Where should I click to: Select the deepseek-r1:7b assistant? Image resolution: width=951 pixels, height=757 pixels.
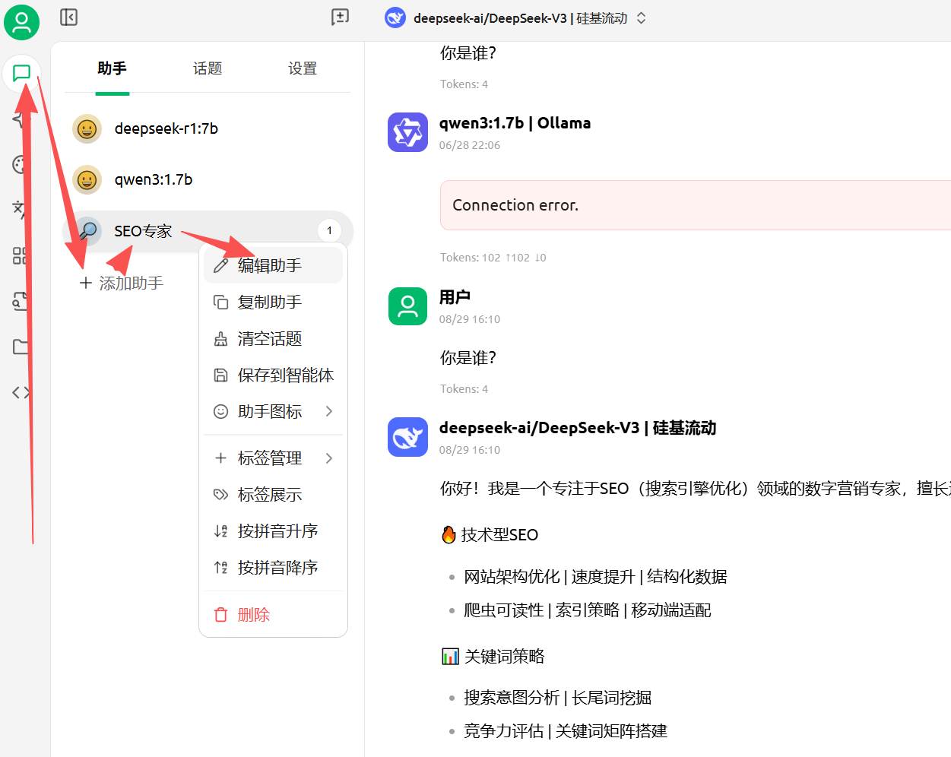point(208,128)
